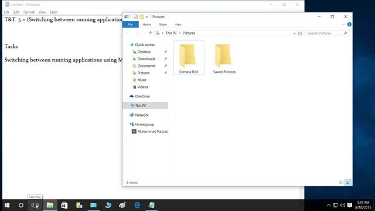Click the word Tasks in Notepad

click(11, 46)
